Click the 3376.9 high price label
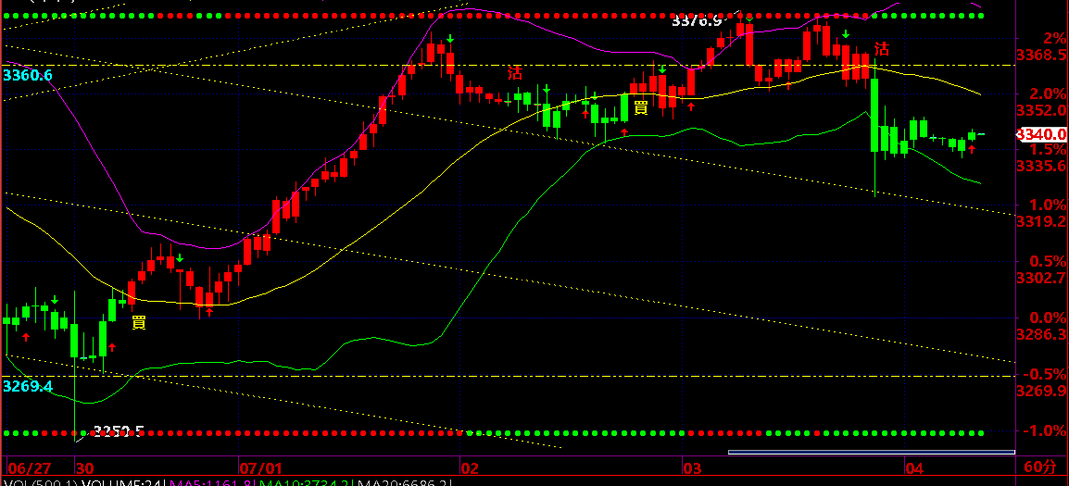This screenshot has width=1069, height=486. pos(696,21)
